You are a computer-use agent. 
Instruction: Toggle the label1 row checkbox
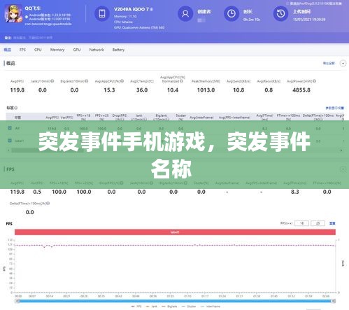coord(10,141)
